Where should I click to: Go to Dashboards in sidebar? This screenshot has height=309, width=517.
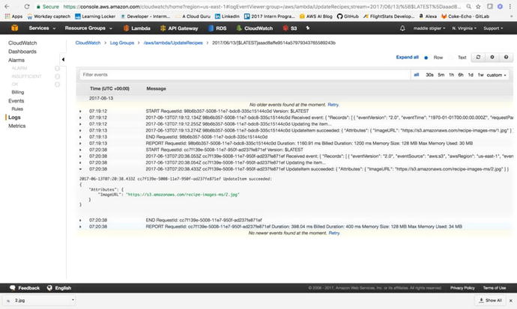[22, 52]
